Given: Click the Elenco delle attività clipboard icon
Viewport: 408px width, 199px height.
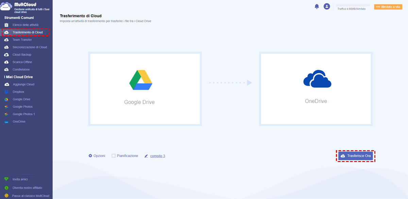Looking at the screenshot, I should coord(6,25).
